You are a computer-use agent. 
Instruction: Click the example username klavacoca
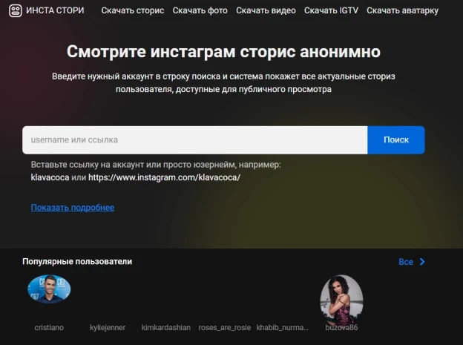(50, 177)
